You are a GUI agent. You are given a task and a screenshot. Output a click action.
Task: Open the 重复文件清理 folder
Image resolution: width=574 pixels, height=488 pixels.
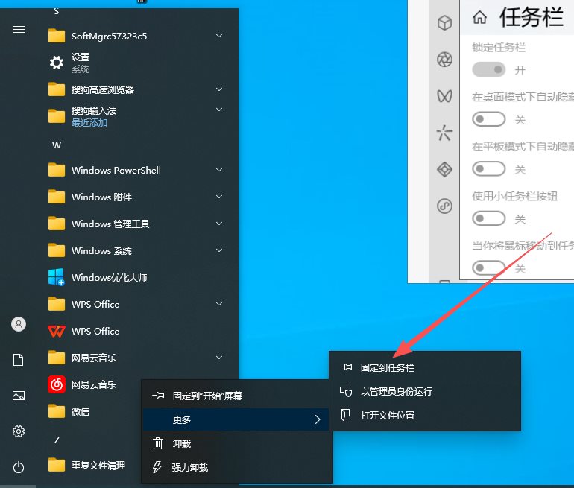pyautogui.click(x=86, y=465)
